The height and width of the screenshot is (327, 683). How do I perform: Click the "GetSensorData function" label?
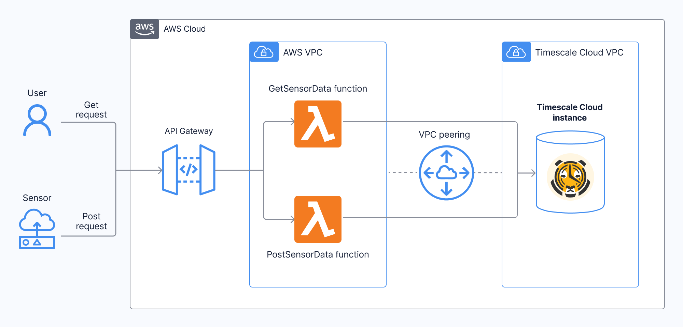click(x=318, y=89)
